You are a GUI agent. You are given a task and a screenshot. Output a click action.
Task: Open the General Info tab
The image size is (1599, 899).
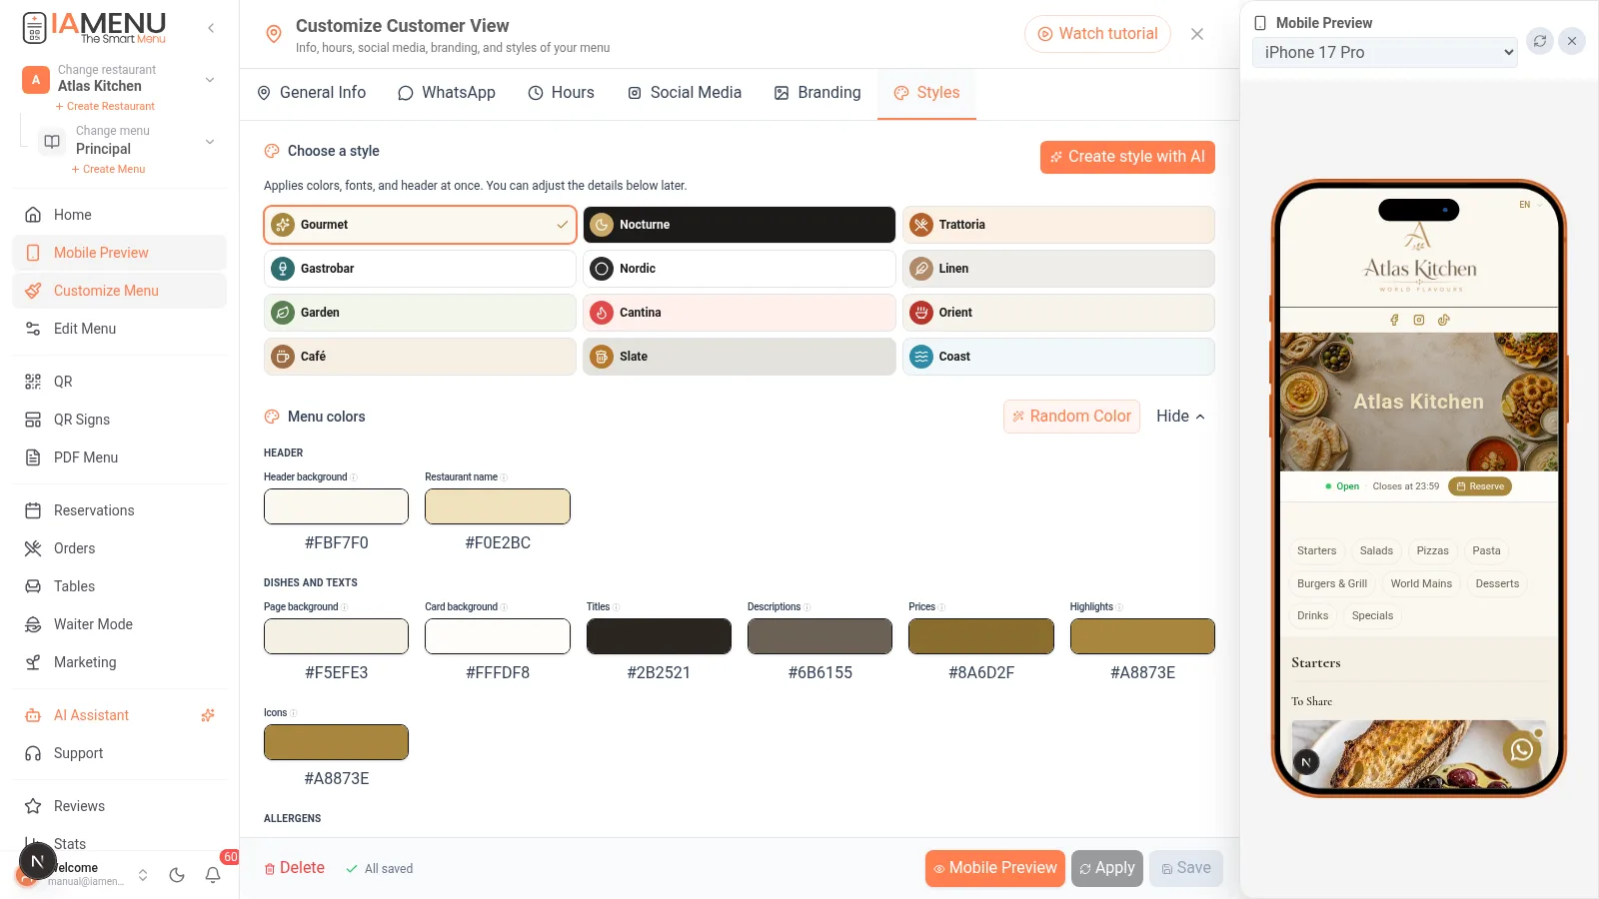(x=311, y=93)
